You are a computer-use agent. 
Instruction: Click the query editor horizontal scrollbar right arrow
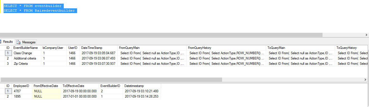coord(366,35)
